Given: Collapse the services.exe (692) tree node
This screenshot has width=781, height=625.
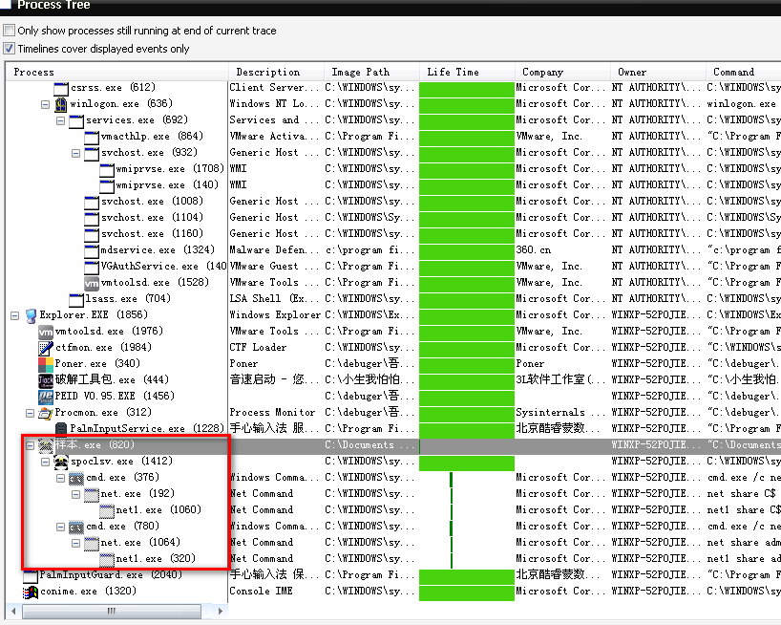Looking at the screenshot, I should (x=60, y=120).
